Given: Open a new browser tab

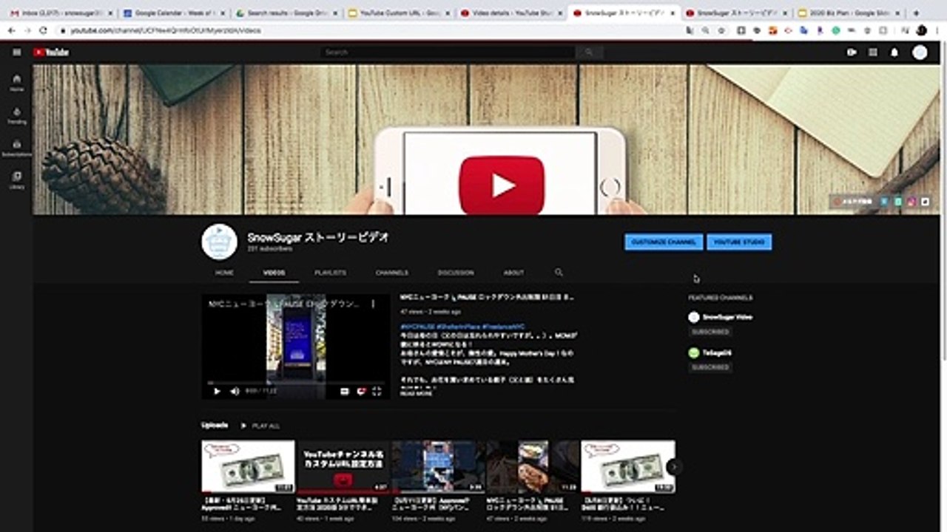Looking at the screenshot, I should tap(916, 13).
